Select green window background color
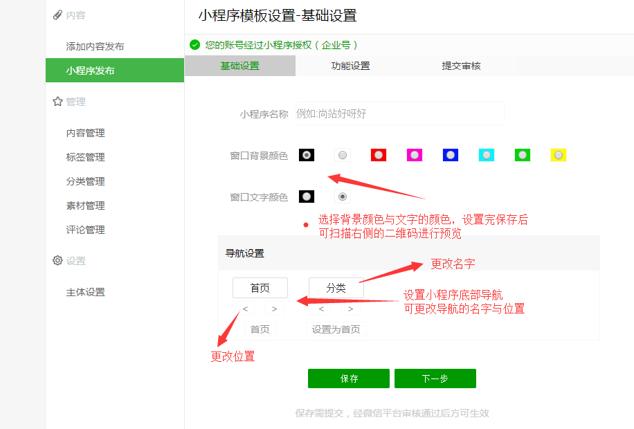 (x=523, y=155)
